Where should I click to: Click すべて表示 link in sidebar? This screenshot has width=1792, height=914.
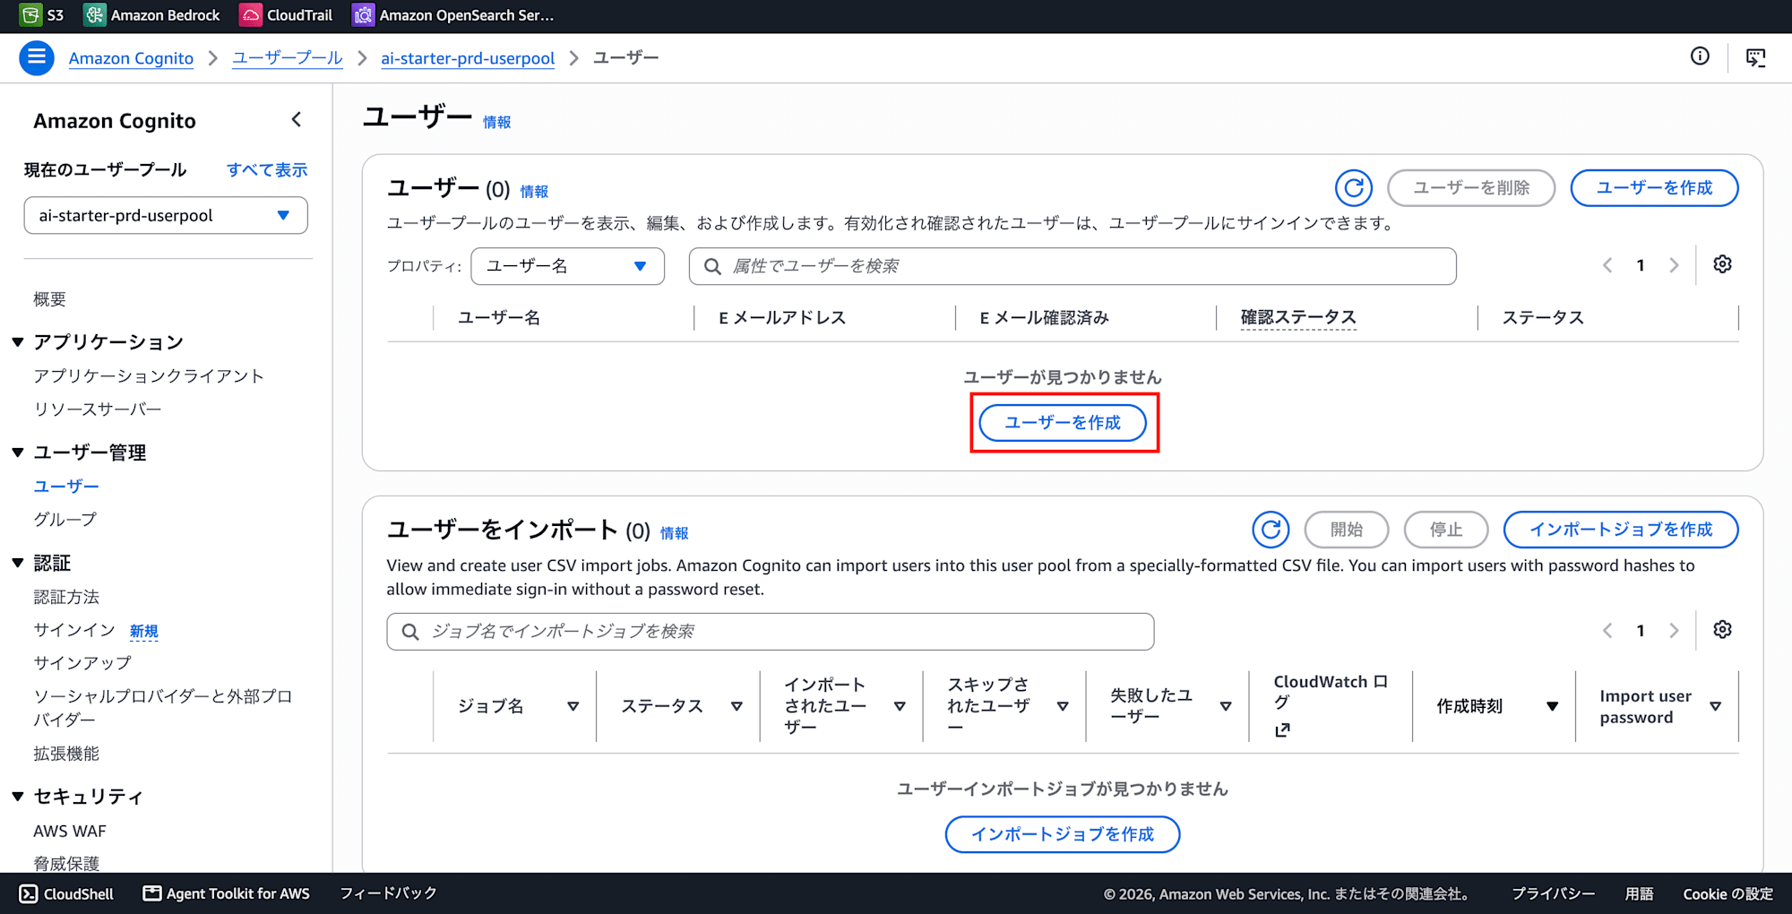[x=267, y=169]
